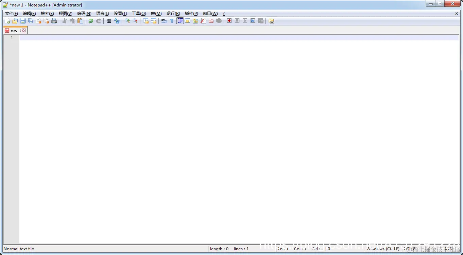Open the 设置(T) menu
Viewport: 463px width, 255px height.
(x=120, y=14)
